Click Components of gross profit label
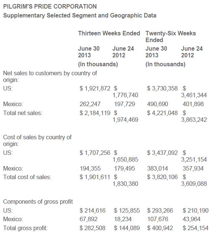Image resolution: width=223 pixels, height=232 pixels. coord(38,201)
